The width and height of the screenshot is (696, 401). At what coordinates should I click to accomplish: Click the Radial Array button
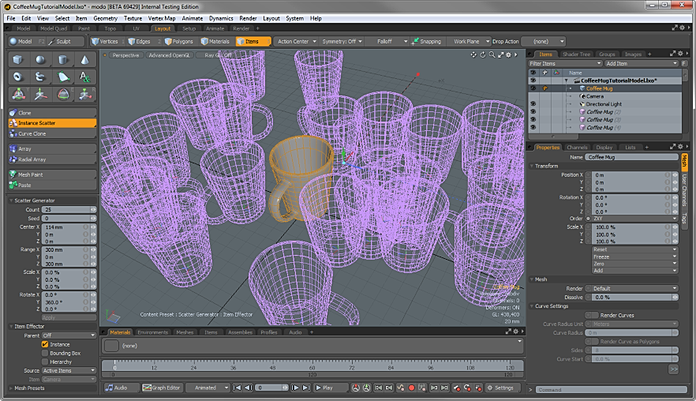[52, 159]
